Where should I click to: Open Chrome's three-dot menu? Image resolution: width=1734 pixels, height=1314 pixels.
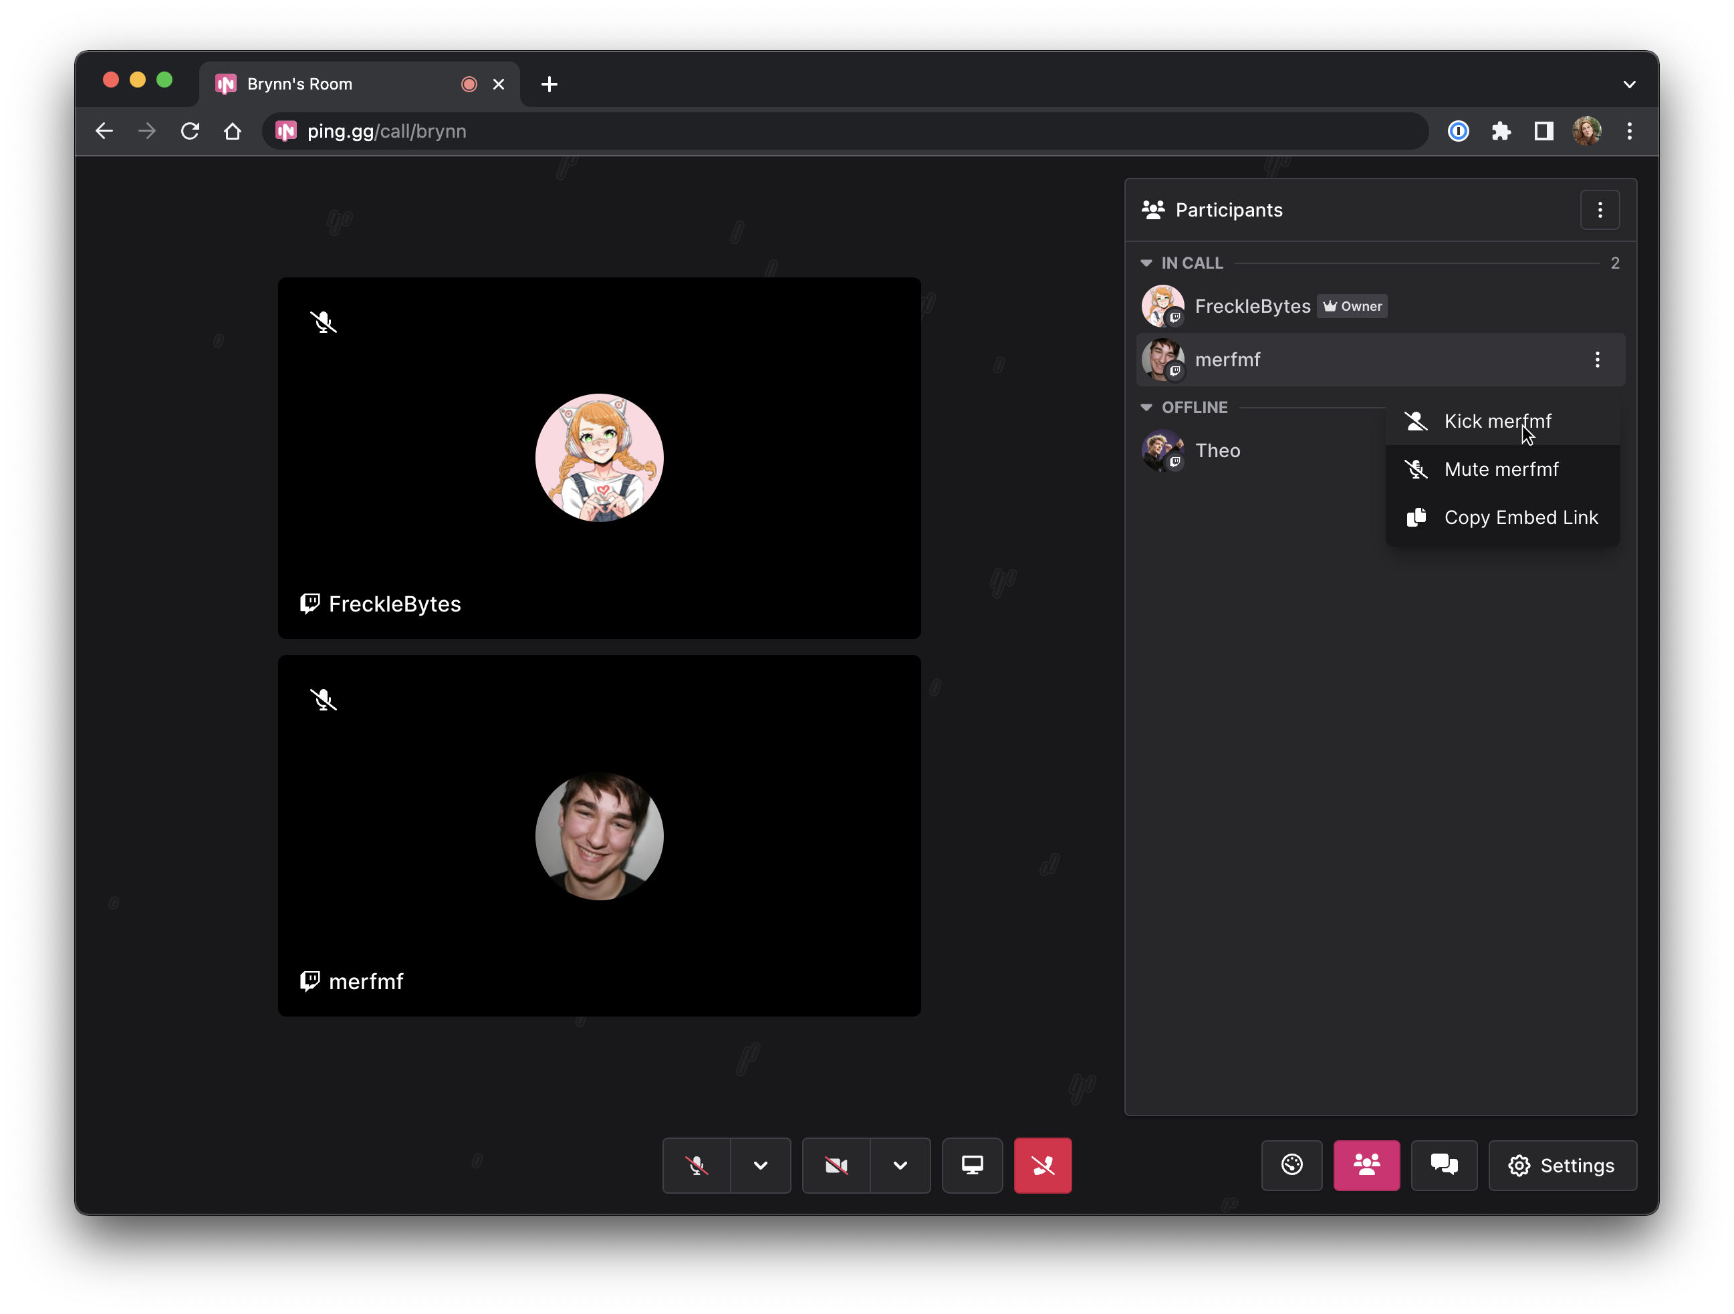1629,131
